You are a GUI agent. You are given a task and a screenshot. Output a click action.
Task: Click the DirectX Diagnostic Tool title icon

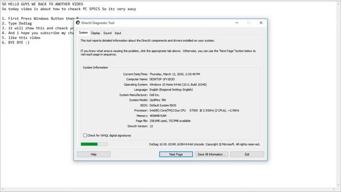point(78,22)
